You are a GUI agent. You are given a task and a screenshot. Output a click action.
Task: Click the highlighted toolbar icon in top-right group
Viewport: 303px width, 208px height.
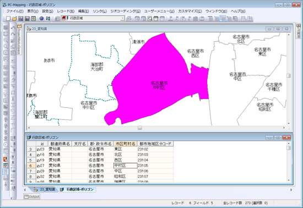(x=223, y=19)
